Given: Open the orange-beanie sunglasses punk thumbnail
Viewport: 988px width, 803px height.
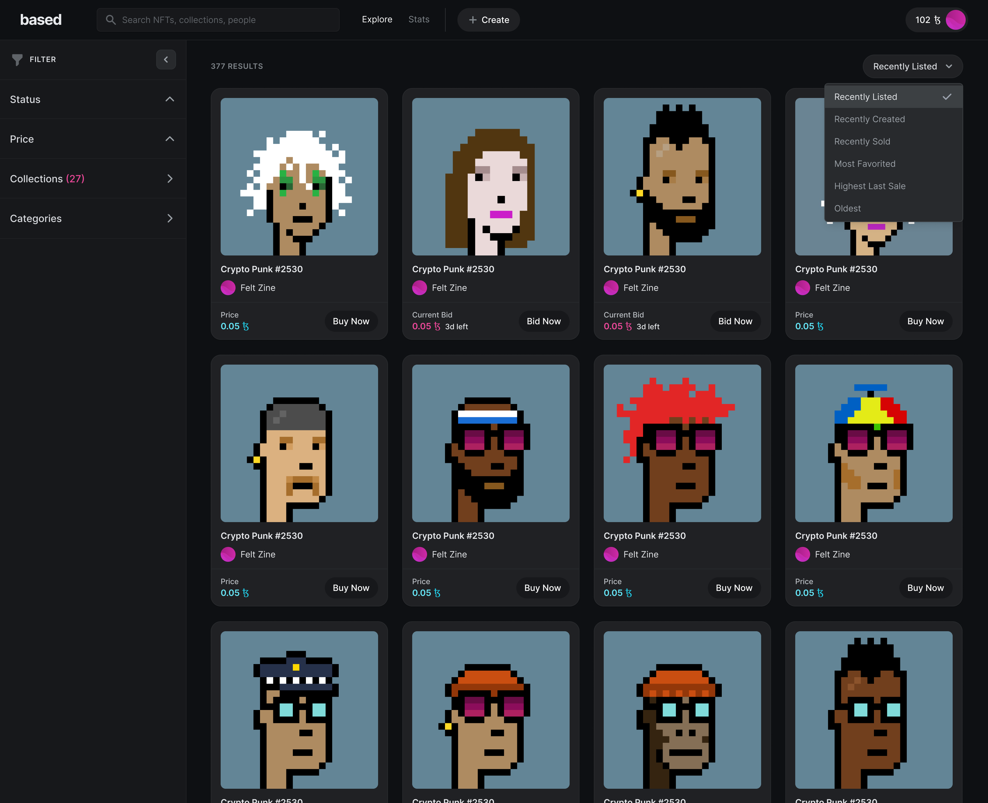Looking at the screenshot, I should [x=491, y=710].
